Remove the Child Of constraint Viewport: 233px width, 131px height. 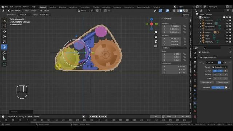pos(226,63)
